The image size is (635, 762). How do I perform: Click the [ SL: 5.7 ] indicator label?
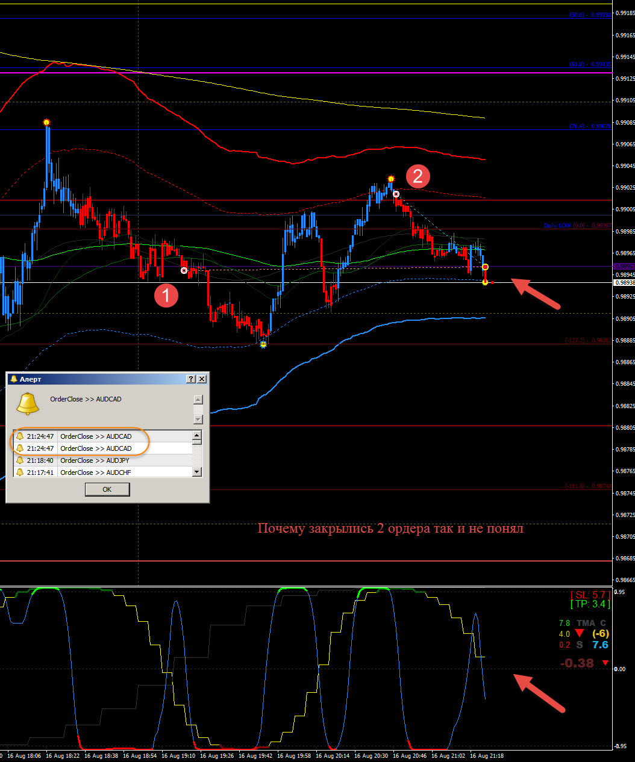(590, 595)
